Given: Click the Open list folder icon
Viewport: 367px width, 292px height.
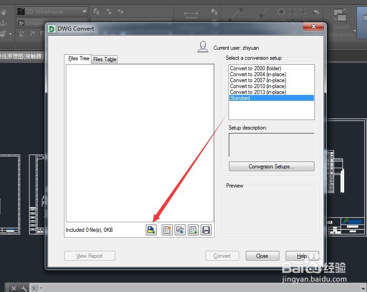Looking at the screenshot, I should [180, 230].
